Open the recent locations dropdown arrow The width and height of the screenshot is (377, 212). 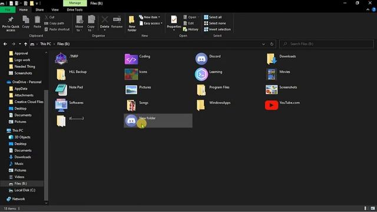[x=19, y=44]
